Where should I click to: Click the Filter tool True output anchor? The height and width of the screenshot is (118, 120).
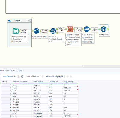[57, 29]
